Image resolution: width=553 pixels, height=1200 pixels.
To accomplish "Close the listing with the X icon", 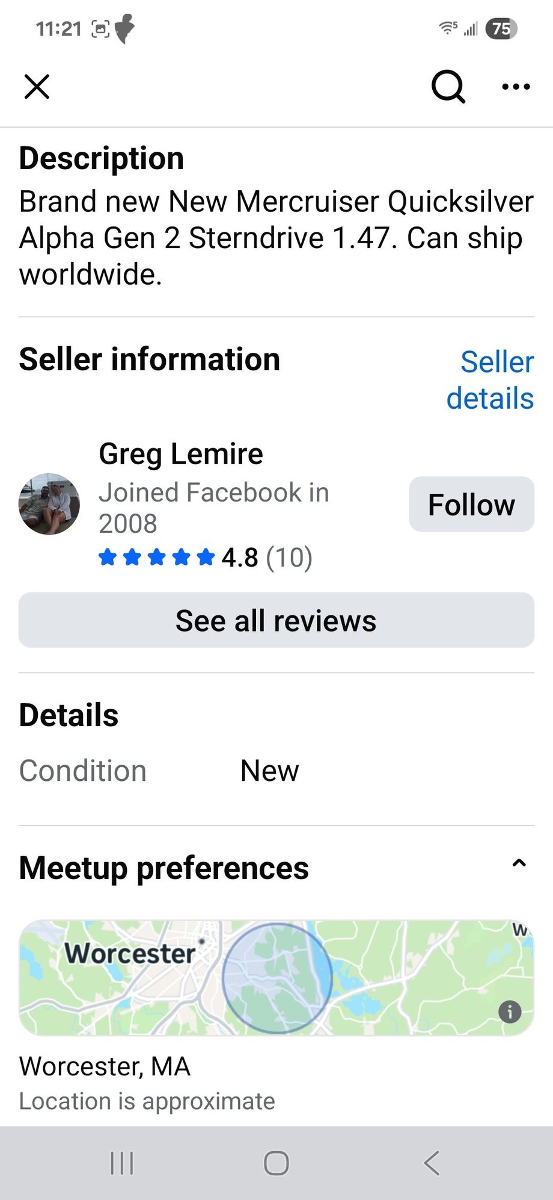I will click(x=37, y=87).
